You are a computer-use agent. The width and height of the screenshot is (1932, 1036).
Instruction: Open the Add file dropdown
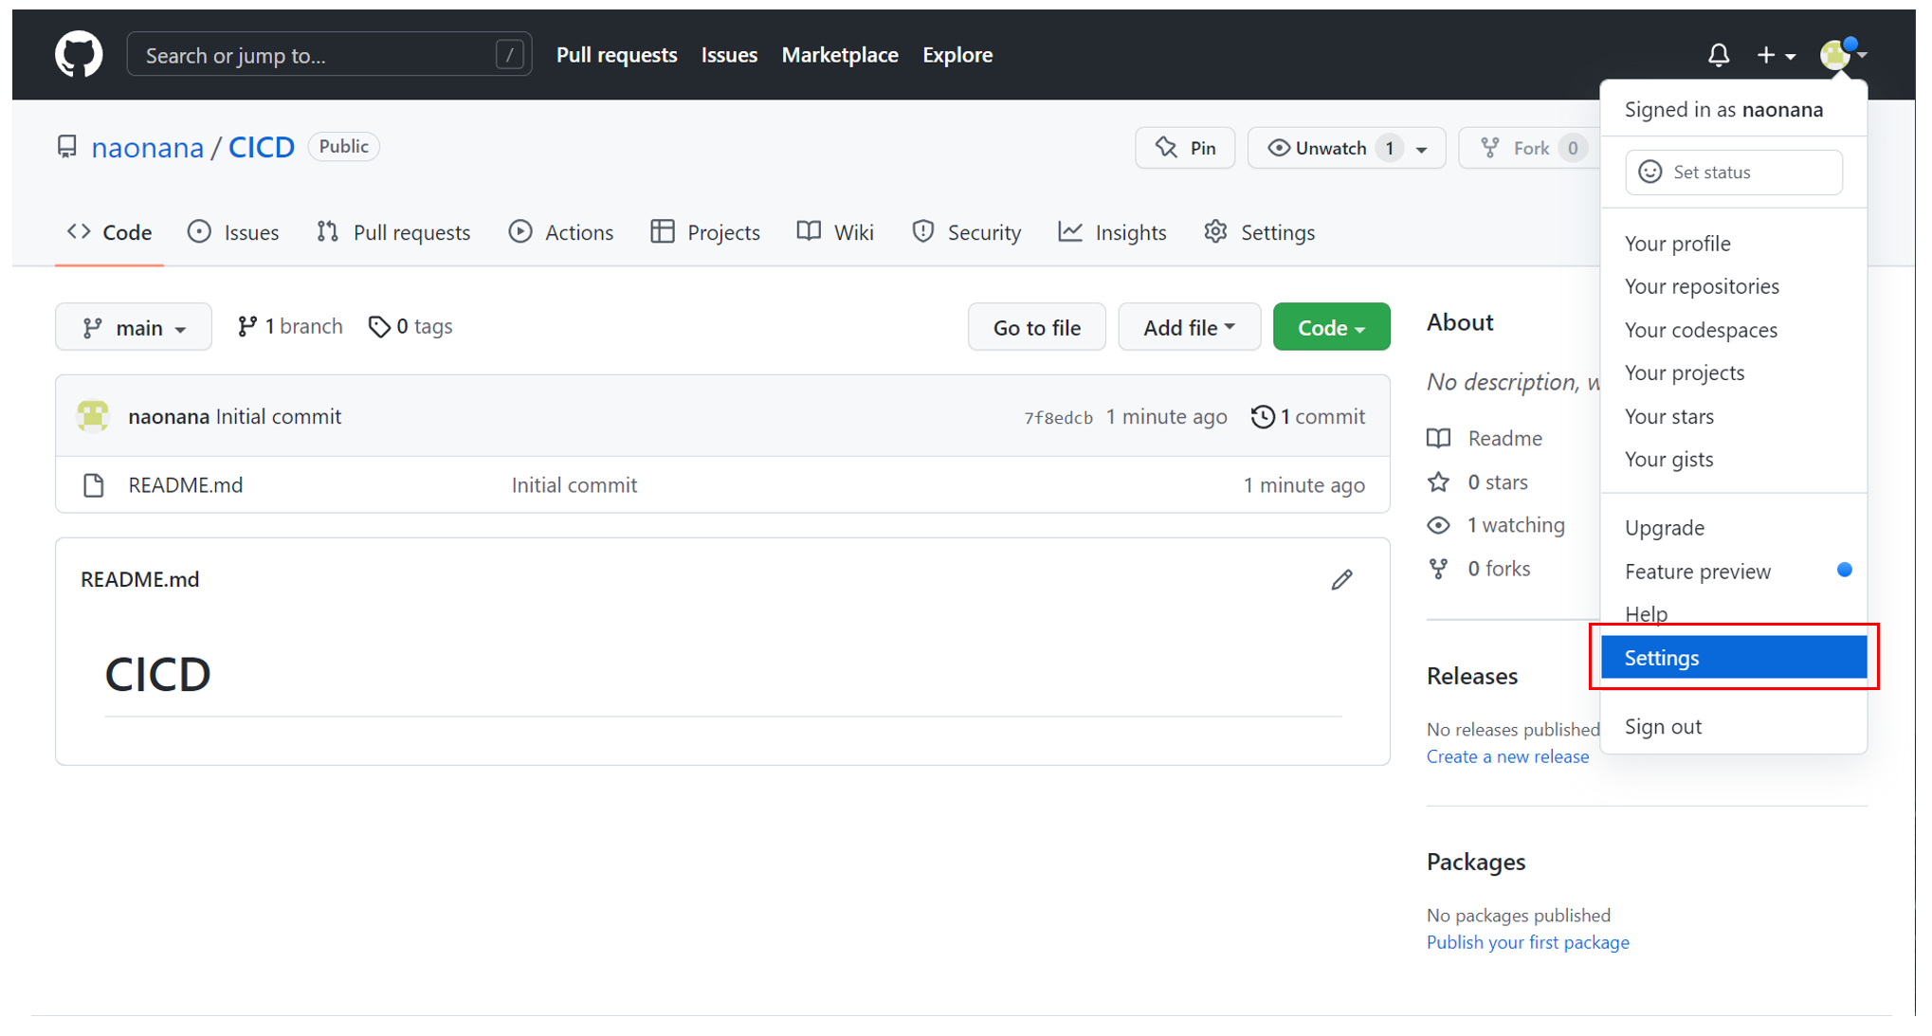[x=1189, y=328]
